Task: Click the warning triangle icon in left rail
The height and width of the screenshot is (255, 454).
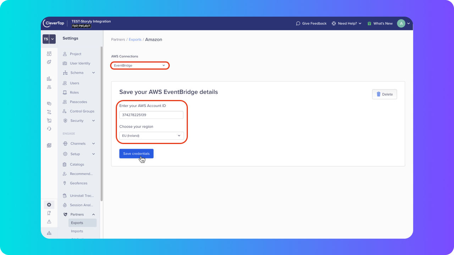Action: tap(49, 222)
